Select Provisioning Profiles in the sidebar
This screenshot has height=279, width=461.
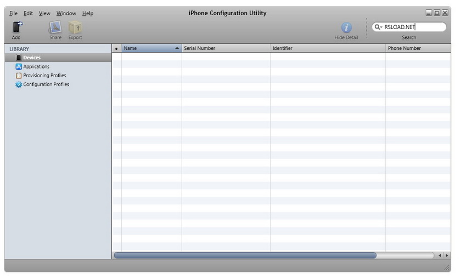click(58, 76)
